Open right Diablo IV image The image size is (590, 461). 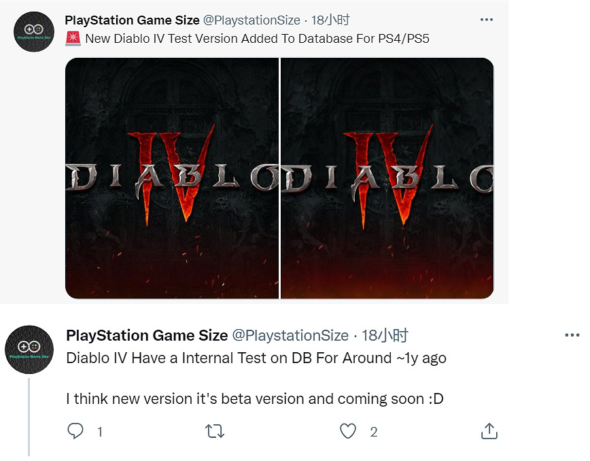click(x=387, y=178)
